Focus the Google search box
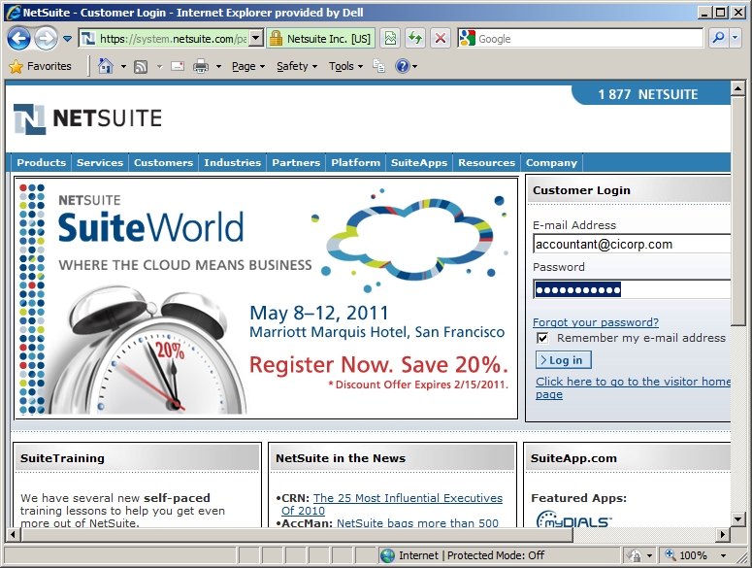 coord(589,39)
